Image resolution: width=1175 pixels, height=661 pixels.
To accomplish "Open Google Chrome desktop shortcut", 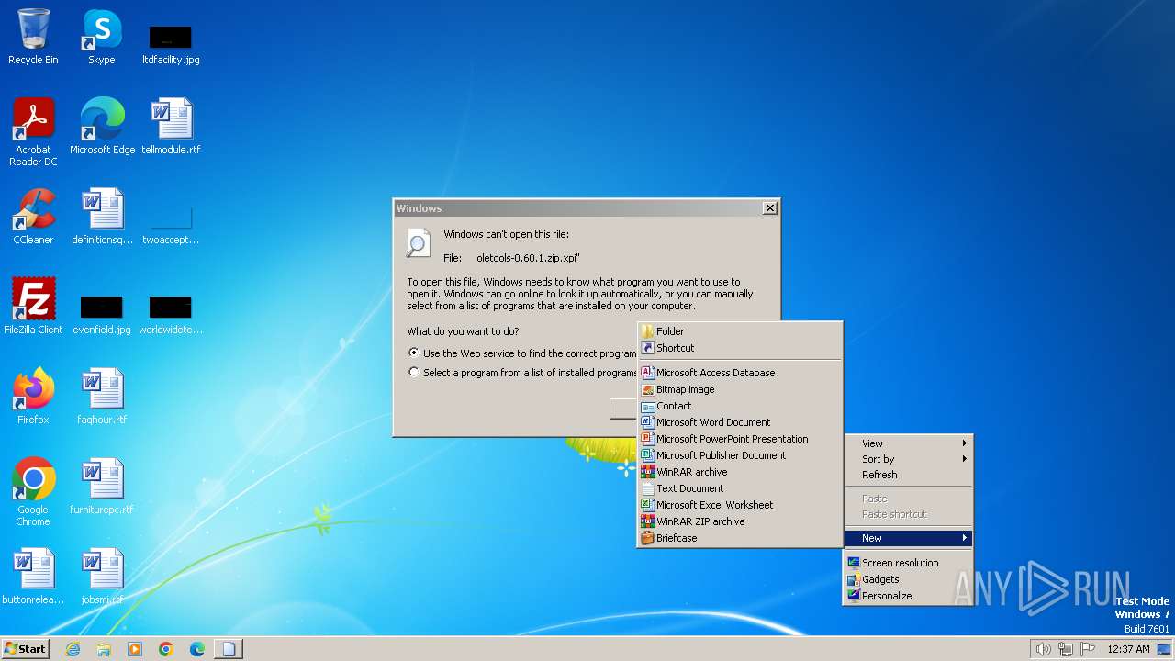I will pyautogui.click(x=33, y=491).
